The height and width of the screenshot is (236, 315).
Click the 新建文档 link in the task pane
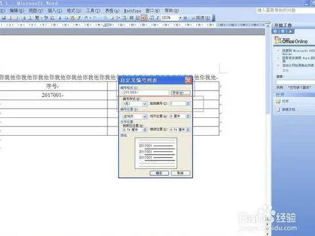[288, 109]
